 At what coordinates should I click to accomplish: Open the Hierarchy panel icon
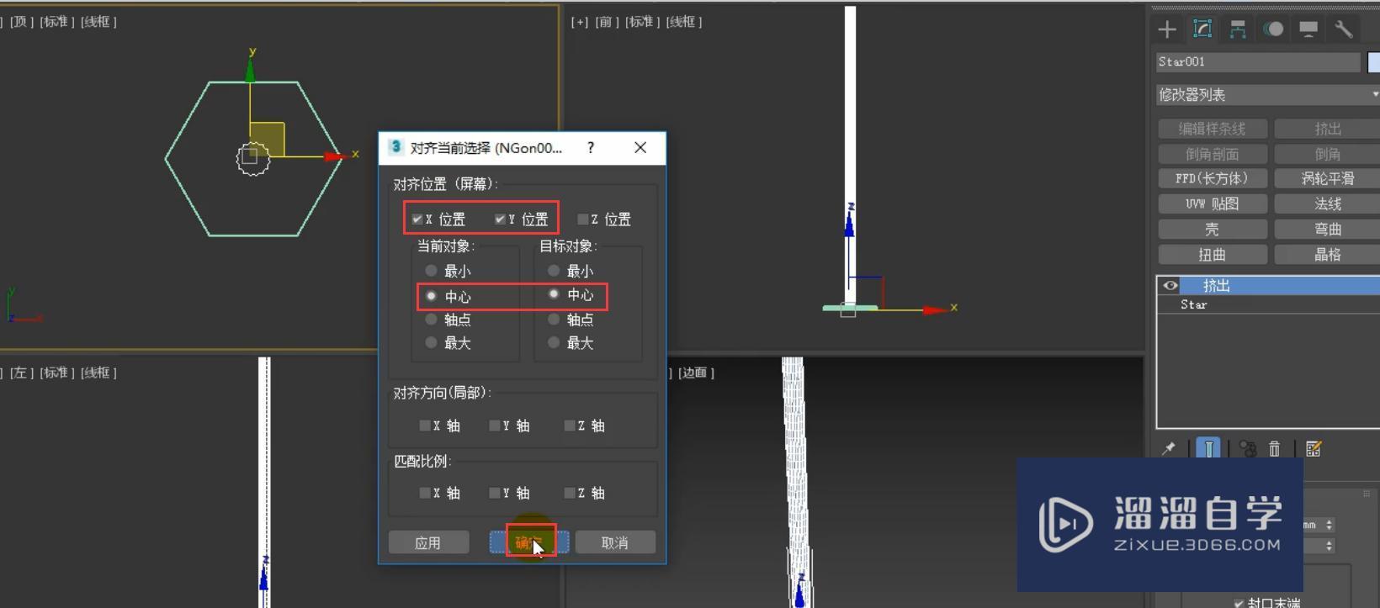click(x=1238, y=29)
